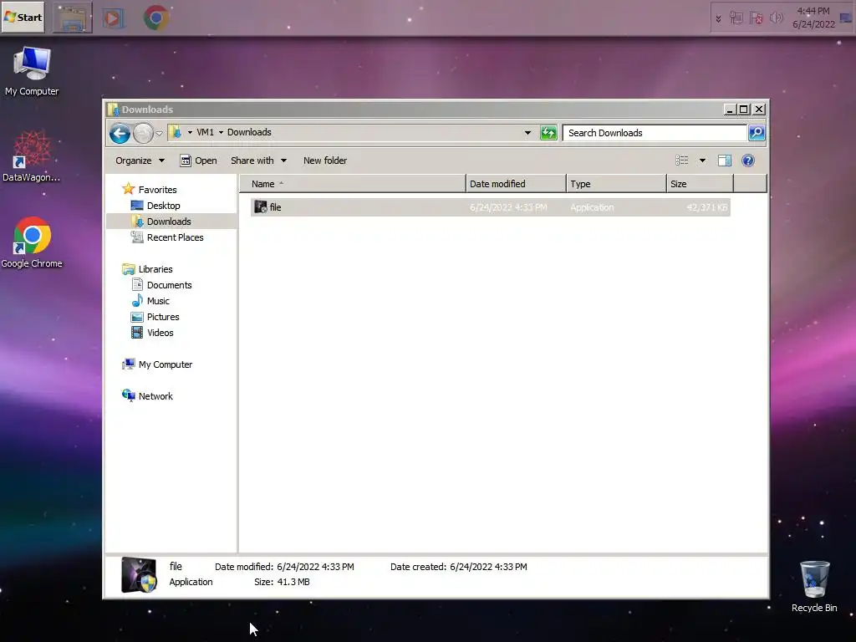Viewport: 856px width, 642px height.
Task: Sort by Date modified column
Action: (x=517, y=184)
